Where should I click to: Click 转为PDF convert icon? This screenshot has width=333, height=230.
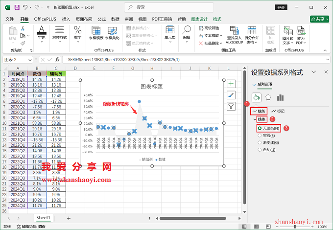(x=301, y=35)
